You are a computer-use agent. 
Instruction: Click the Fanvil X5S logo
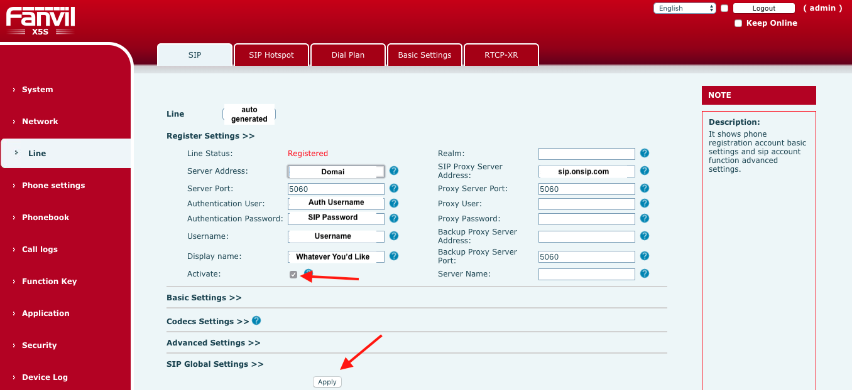coord(40,20)
